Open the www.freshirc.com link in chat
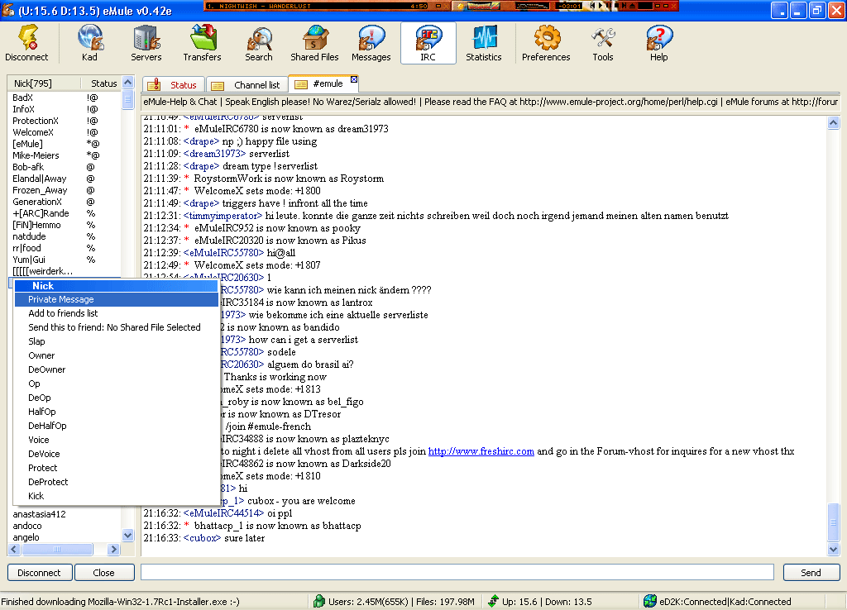 (x=481, y=451)
